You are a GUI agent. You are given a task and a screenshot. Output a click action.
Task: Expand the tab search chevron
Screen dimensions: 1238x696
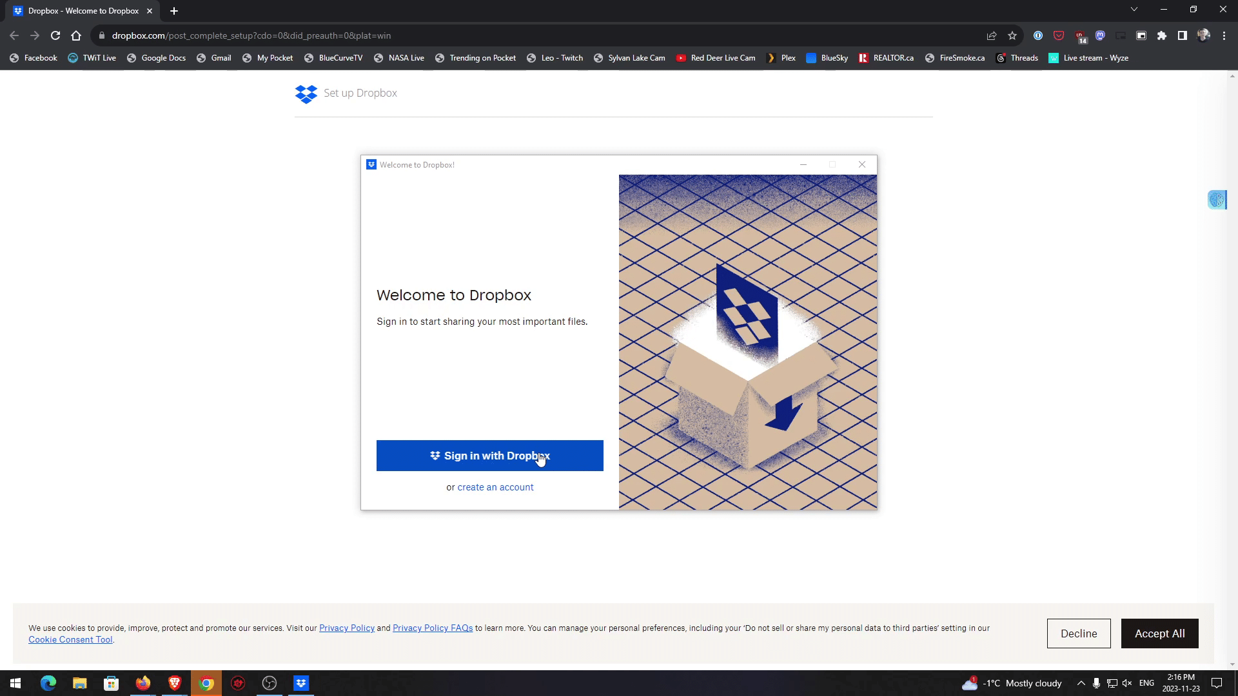[1134, 10]
